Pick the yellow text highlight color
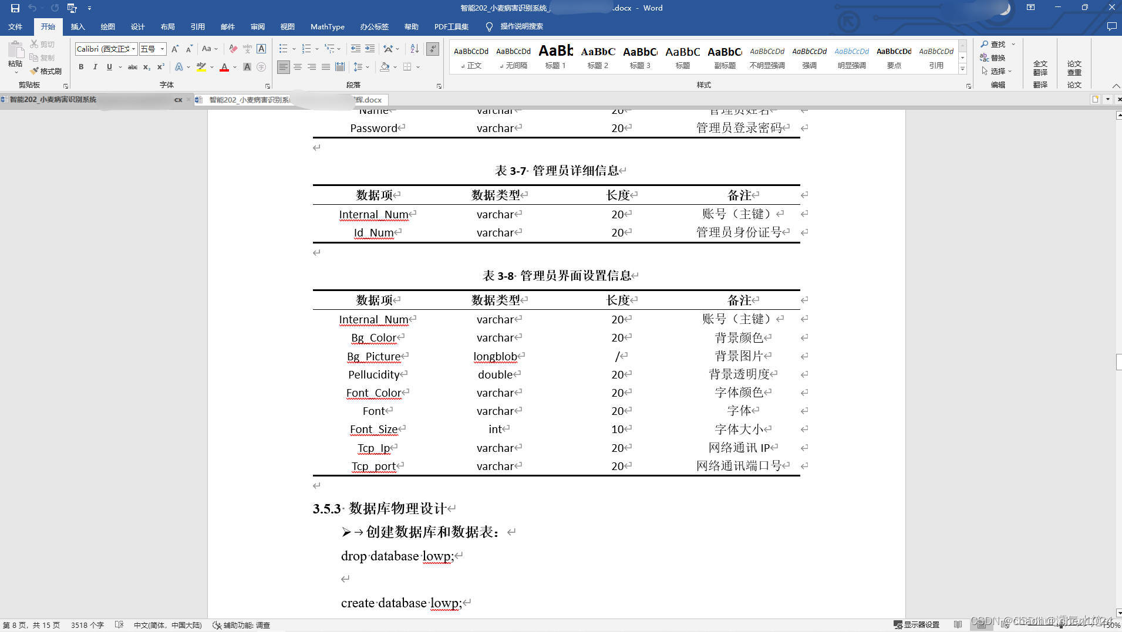 [x=201, y=67]
